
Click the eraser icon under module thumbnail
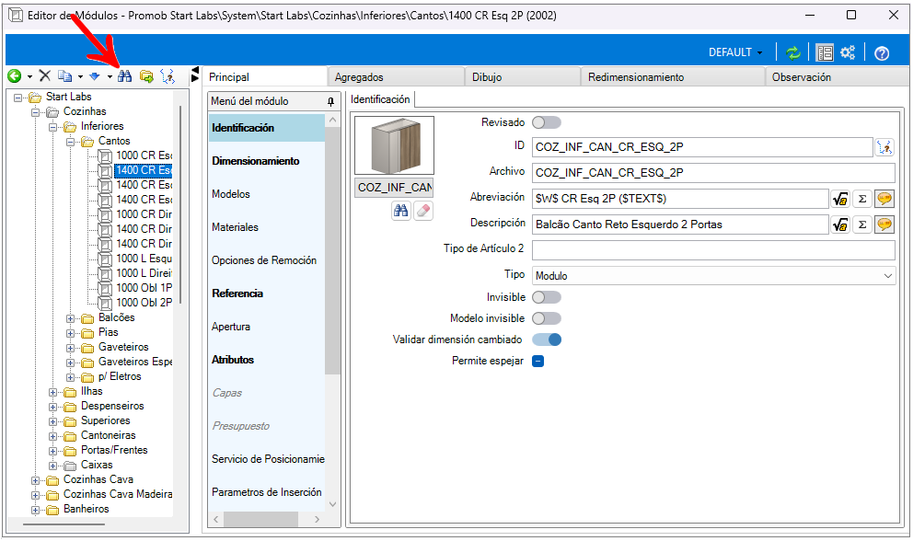(x=422, y=211)
